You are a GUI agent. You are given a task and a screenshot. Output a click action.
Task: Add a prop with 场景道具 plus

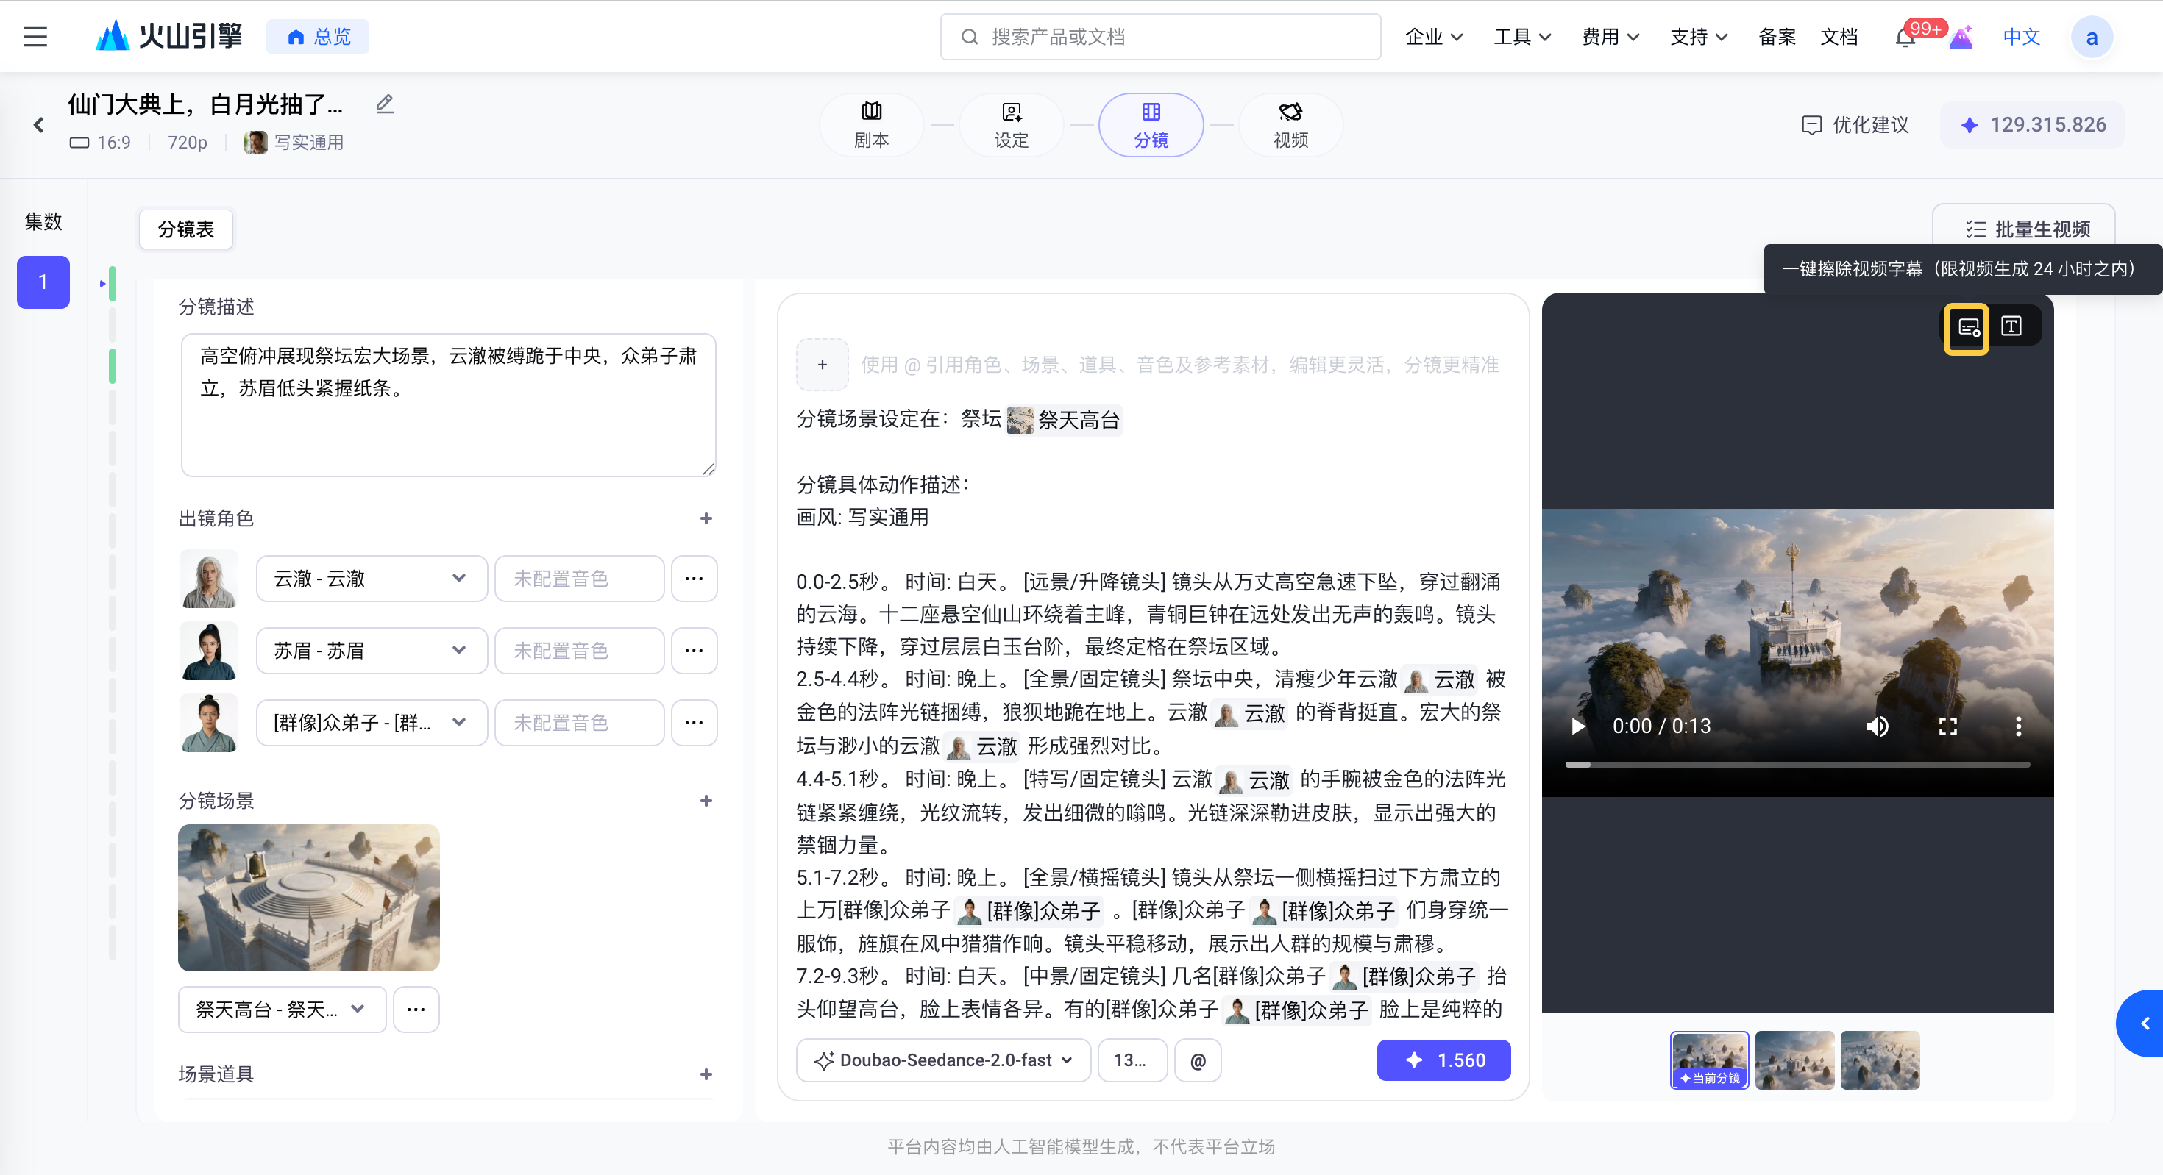click(x=706, y=1074)
